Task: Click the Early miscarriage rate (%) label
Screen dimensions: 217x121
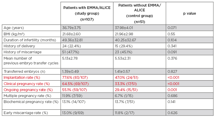Action: [26, 113]
